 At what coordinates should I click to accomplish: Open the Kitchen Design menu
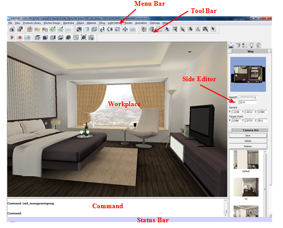coord(52,23)
